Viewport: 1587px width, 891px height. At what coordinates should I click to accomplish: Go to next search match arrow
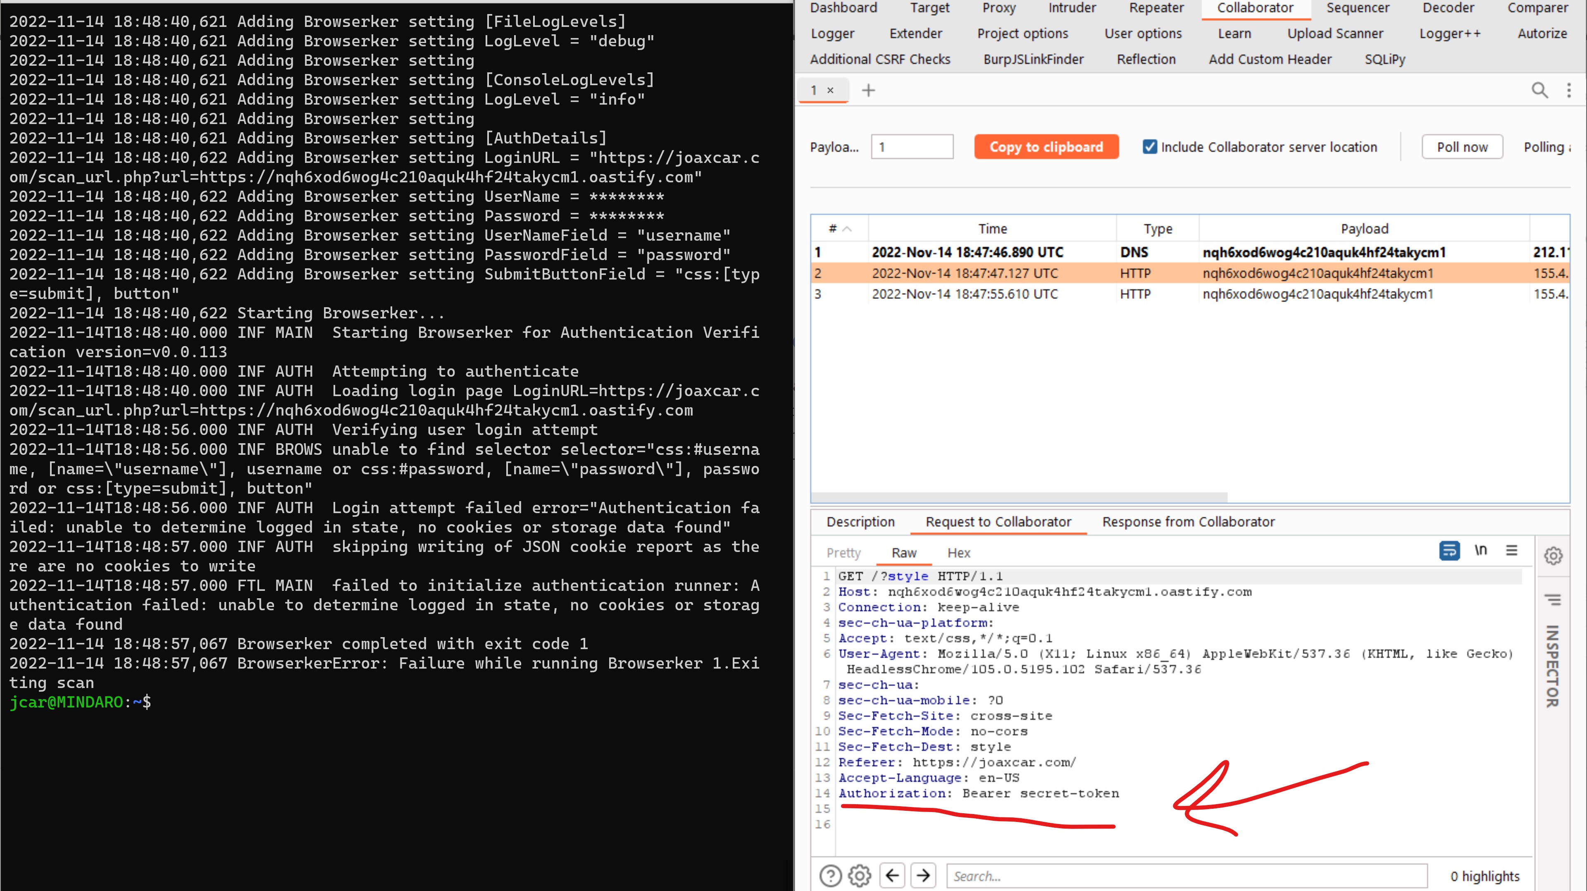[x=923, y=876]
